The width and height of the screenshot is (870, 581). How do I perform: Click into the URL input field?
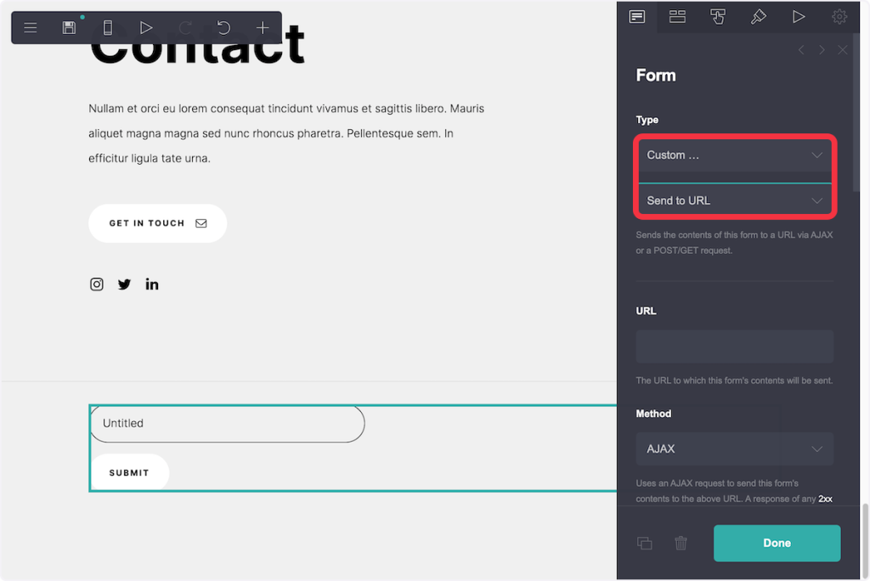(x=735, y=347)
